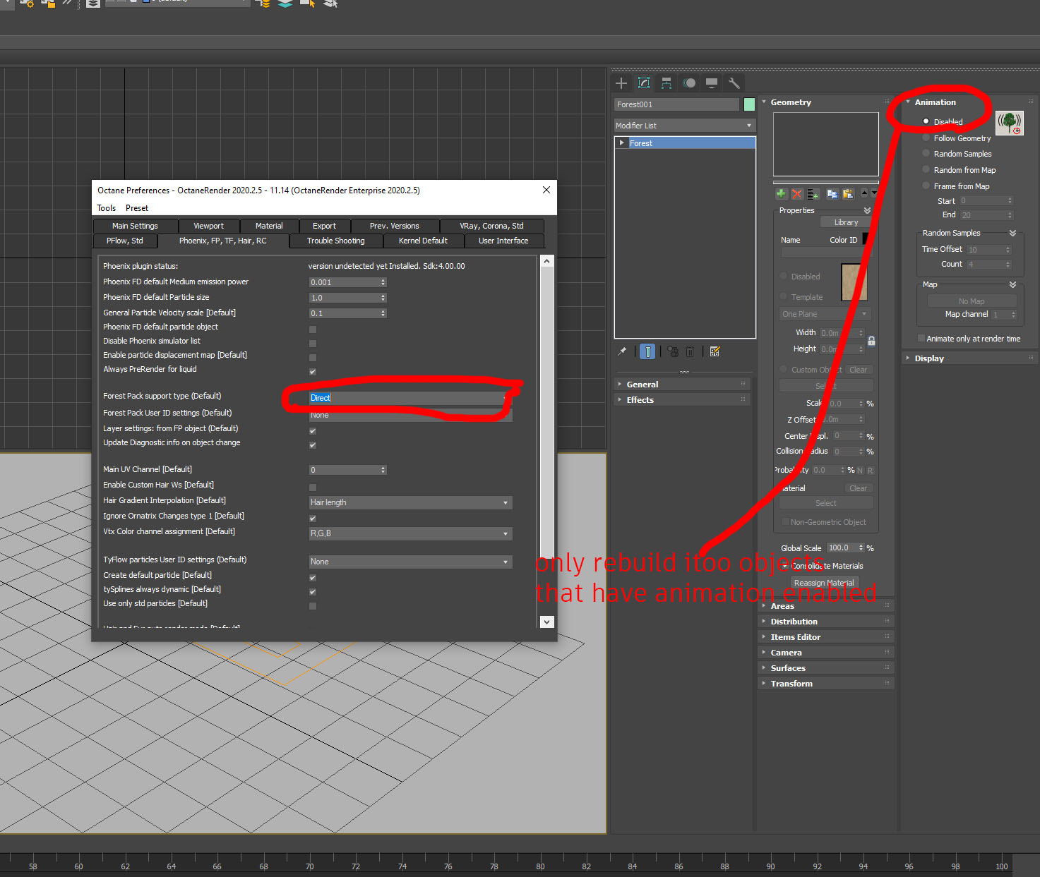
Task: Open the Motion command panel tab
Action: point(689,83)
